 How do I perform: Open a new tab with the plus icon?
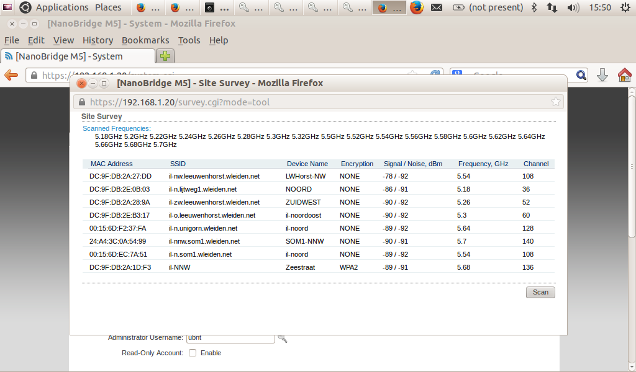tap(165, 56)
